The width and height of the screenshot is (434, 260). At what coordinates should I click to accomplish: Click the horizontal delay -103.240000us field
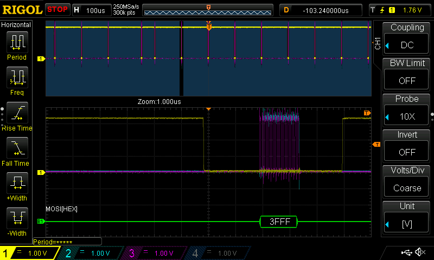pyautogui.click(x=321, y=10)
